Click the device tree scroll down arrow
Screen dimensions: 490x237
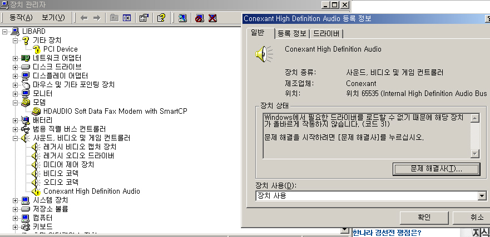coord(344,230)
